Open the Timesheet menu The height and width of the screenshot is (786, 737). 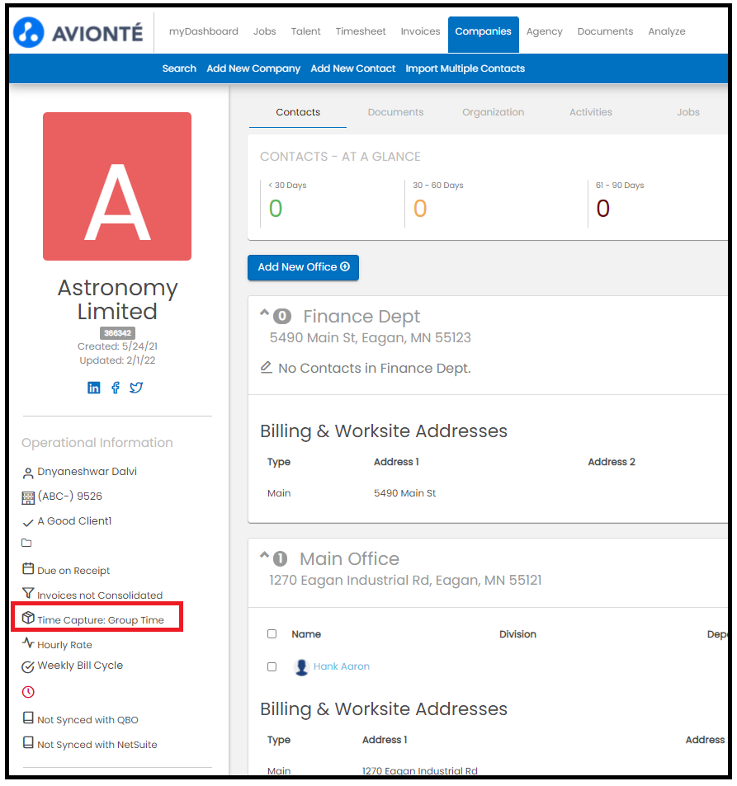(x=360, y=31)
